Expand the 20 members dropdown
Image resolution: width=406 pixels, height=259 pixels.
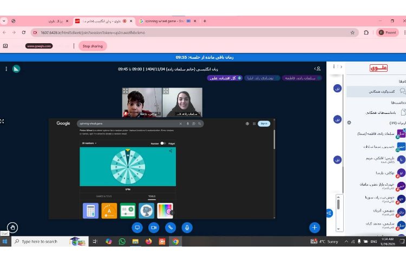88,144
